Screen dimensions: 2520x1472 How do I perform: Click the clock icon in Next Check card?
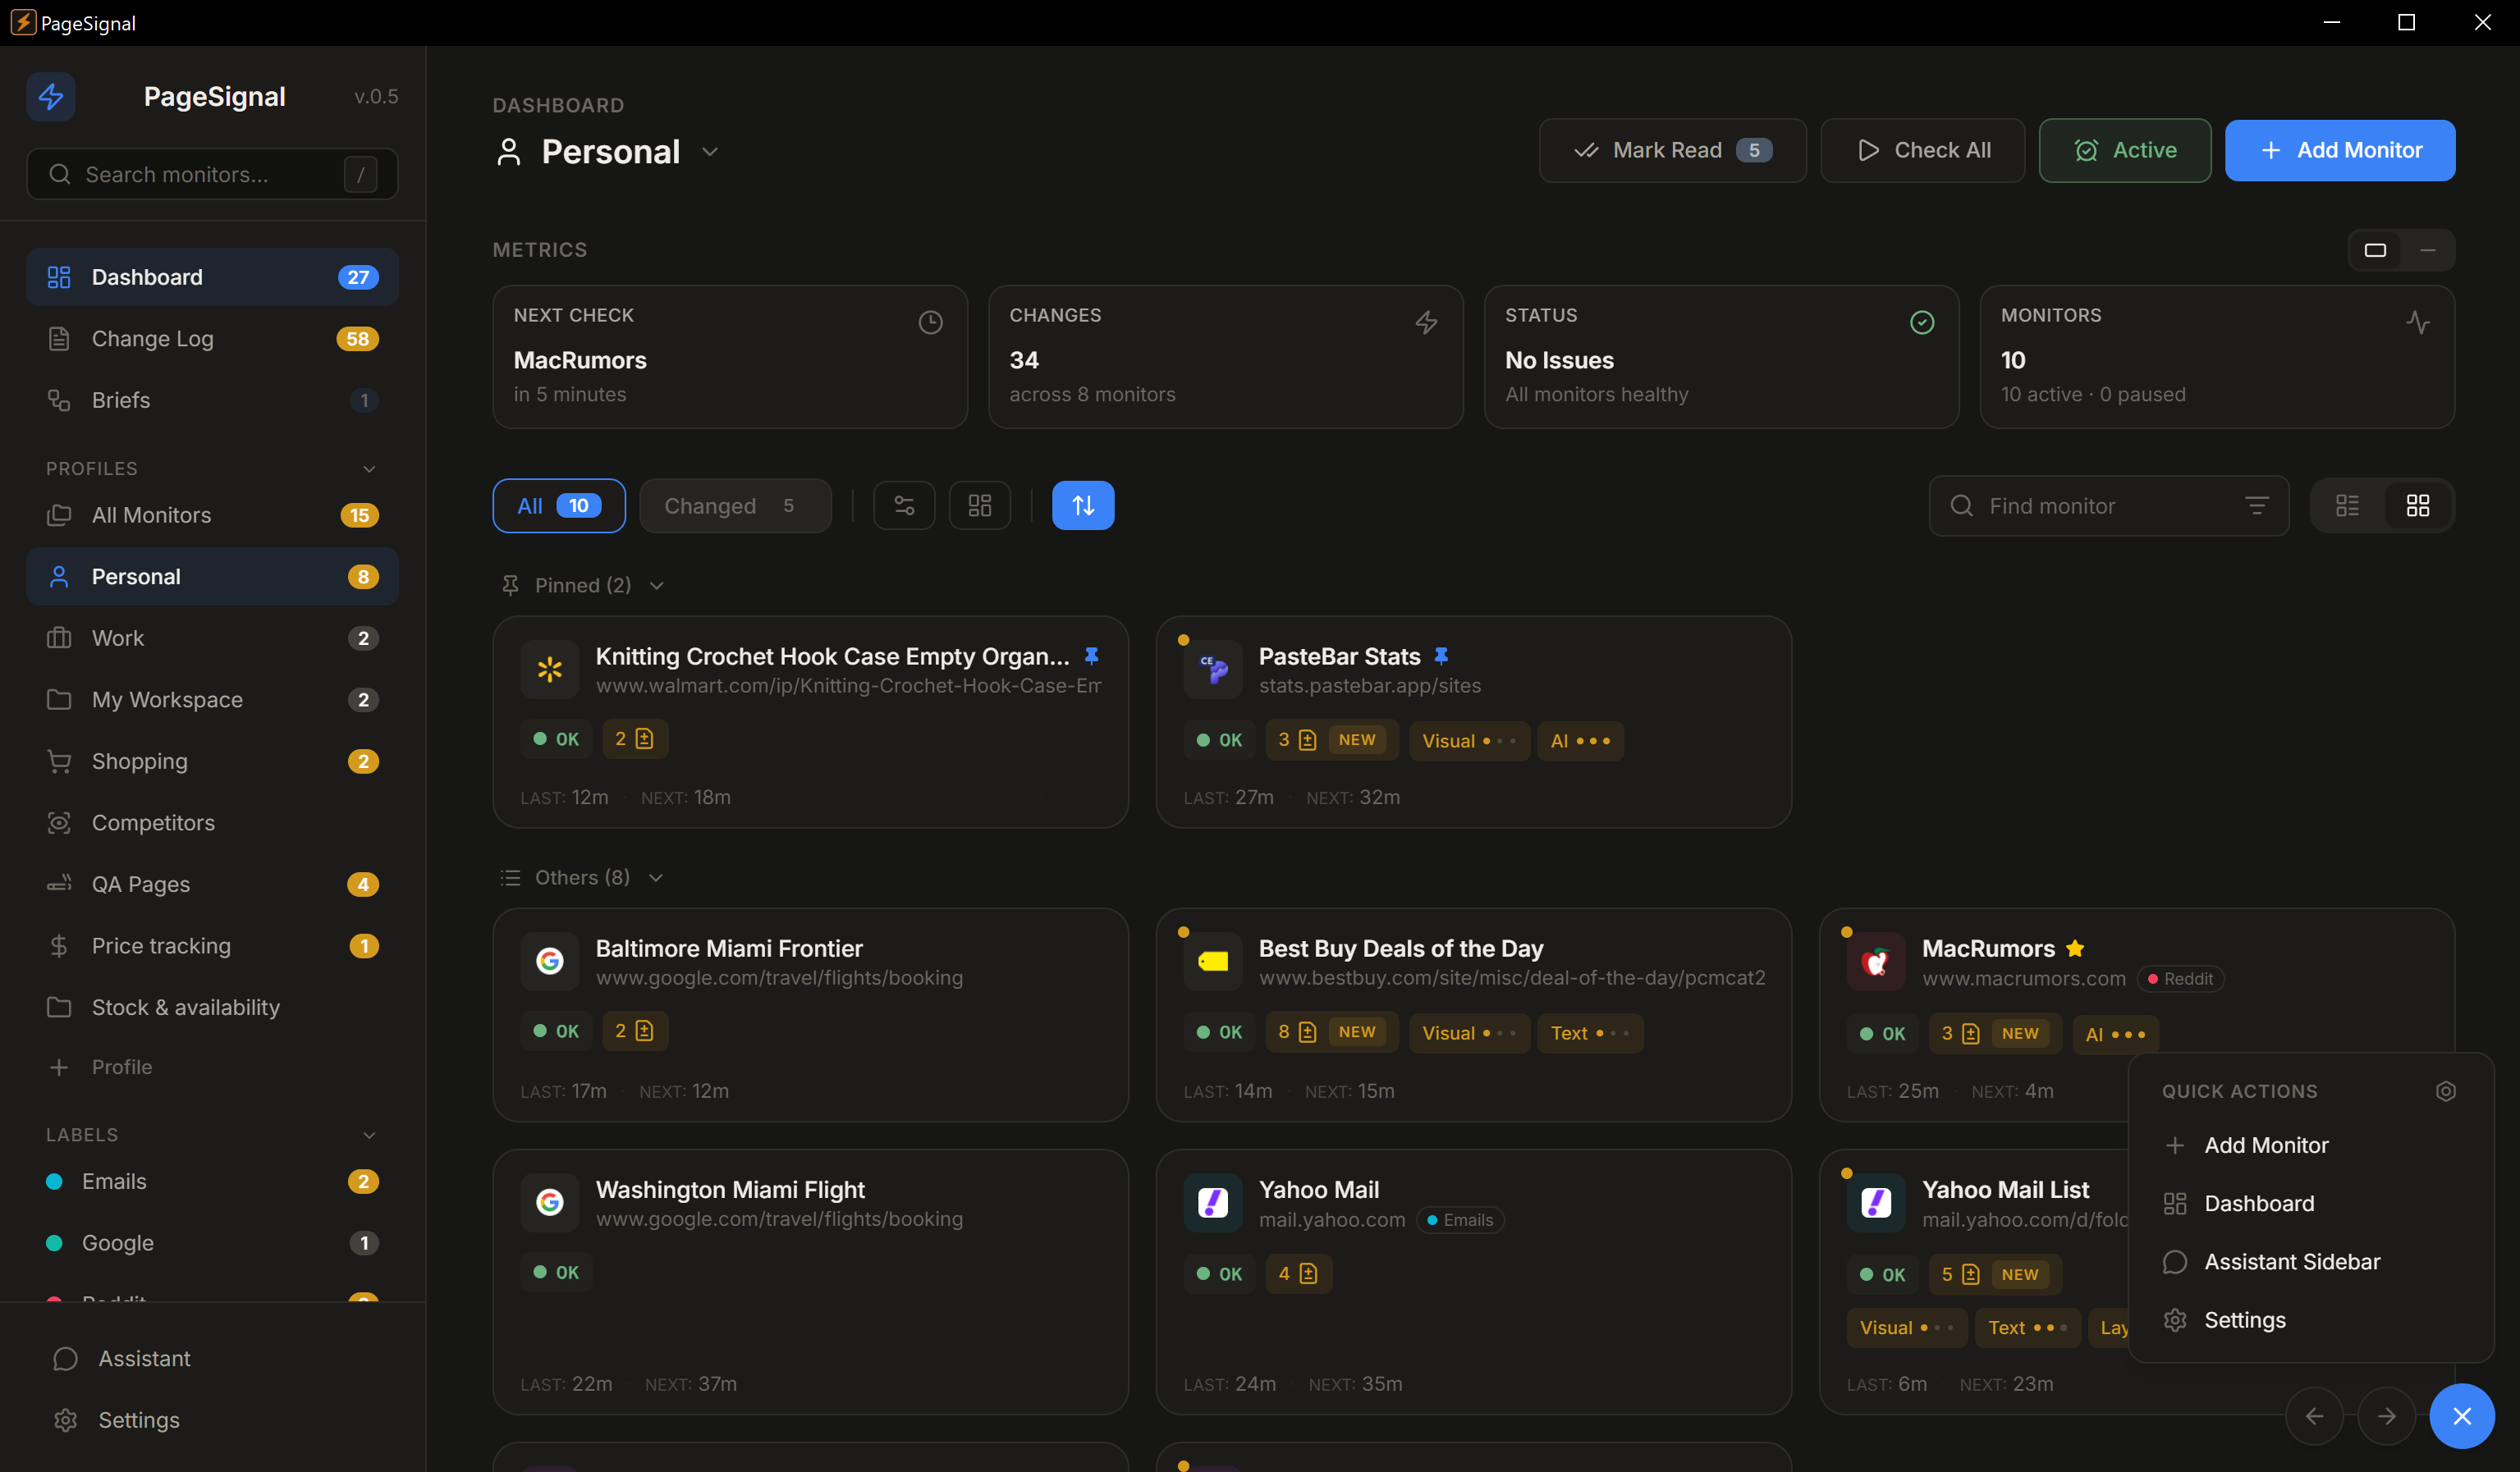point(931,322)
